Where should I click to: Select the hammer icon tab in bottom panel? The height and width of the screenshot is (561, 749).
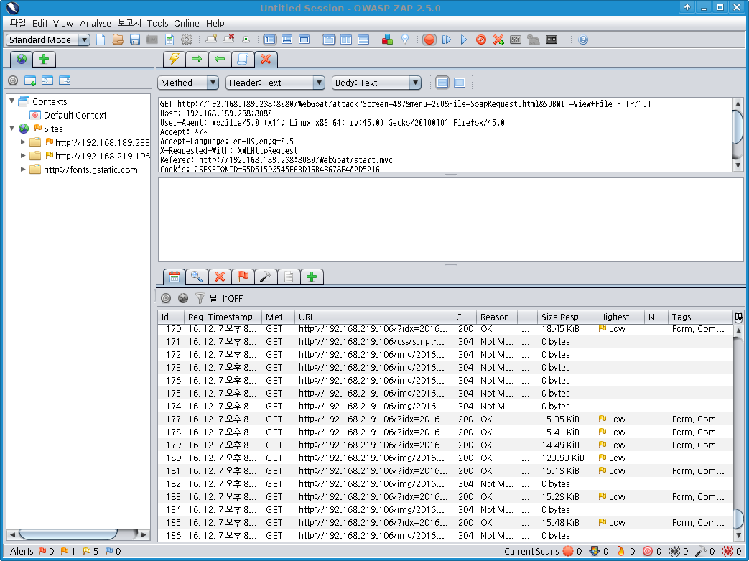click(266, 277)
